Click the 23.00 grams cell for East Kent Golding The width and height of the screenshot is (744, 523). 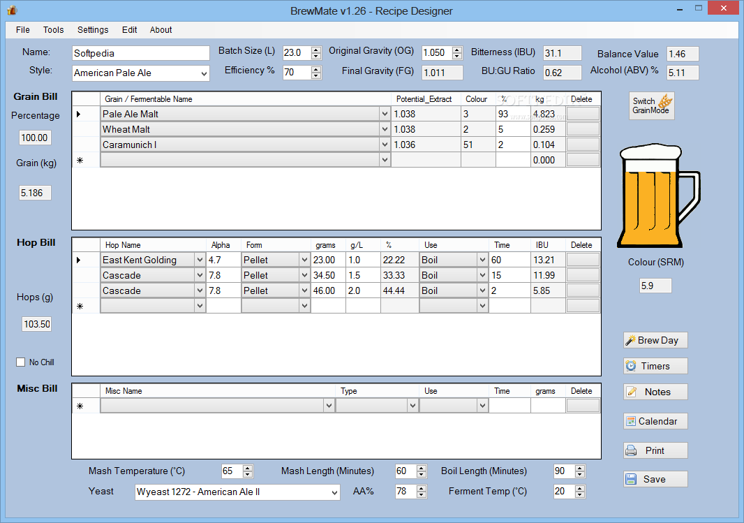tap(328, 260)
